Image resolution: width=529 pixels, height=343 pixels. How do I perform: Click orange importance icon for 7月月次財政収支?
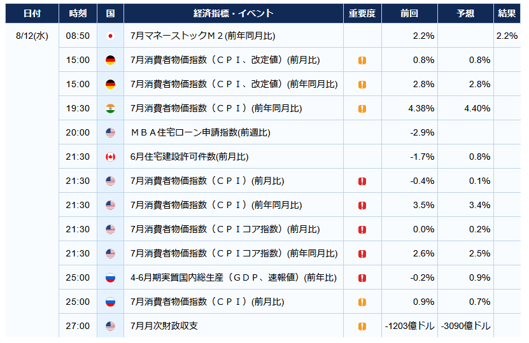tap(362, 326)
